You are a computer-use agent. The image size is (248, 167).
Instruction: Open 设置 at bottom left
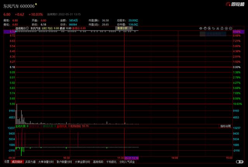[x=7, y=162]
